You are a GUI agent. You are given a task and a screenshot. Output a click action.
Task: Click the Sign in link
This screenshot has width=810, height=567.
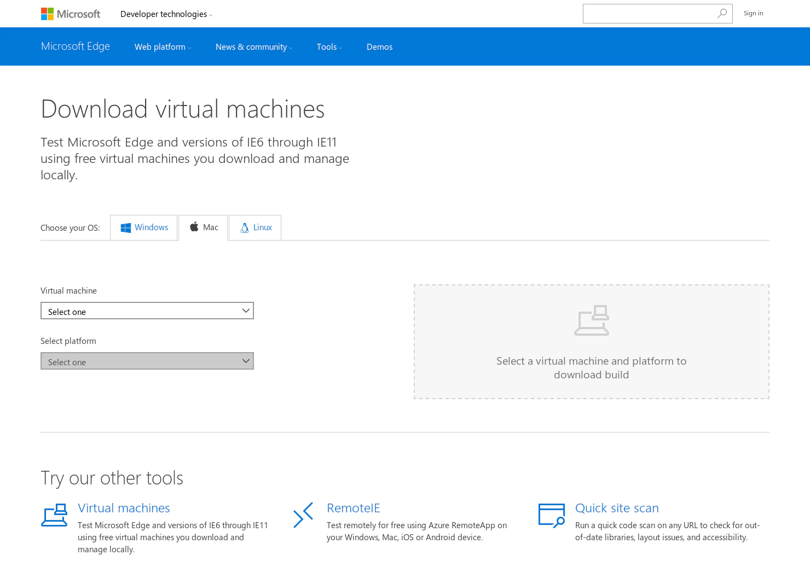[754, 13]
